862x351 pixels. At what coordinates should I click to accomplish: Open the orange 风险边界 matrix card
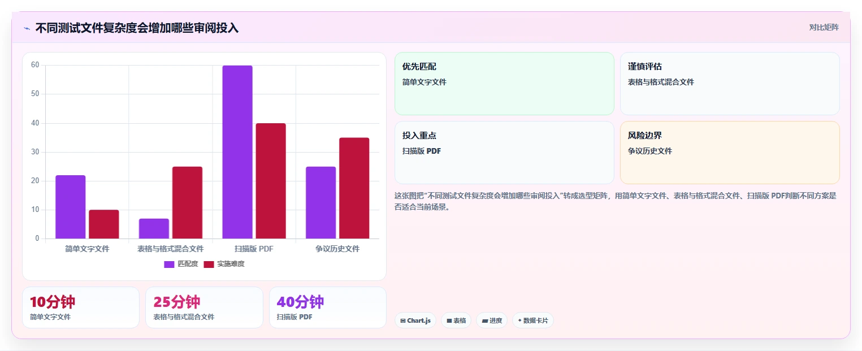coord(730,153)
